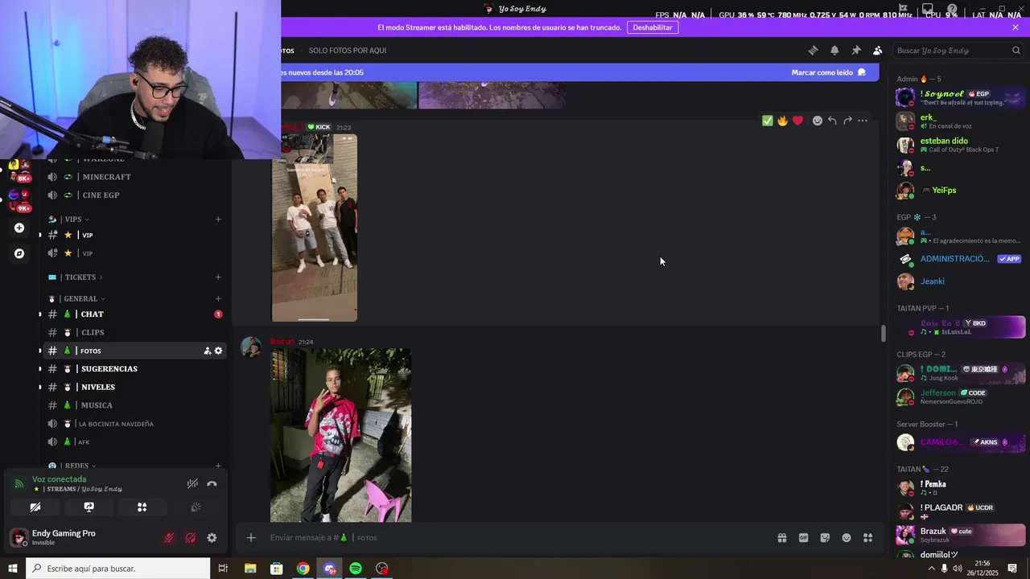1030x579 pixels.
Task: Open more options on message toolbar
Action: [x=863, y=121]
